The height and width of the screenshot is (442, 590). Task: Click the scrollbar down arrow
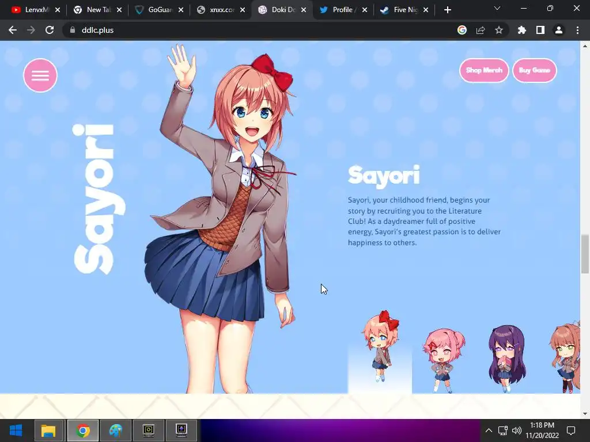tap(585, 414)
